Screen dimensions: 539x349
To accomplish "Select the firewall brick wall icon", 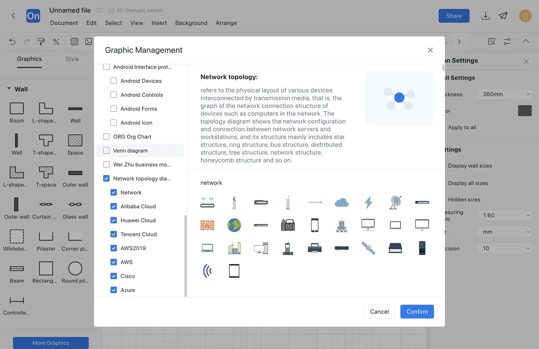I will [x=207, y=225].
